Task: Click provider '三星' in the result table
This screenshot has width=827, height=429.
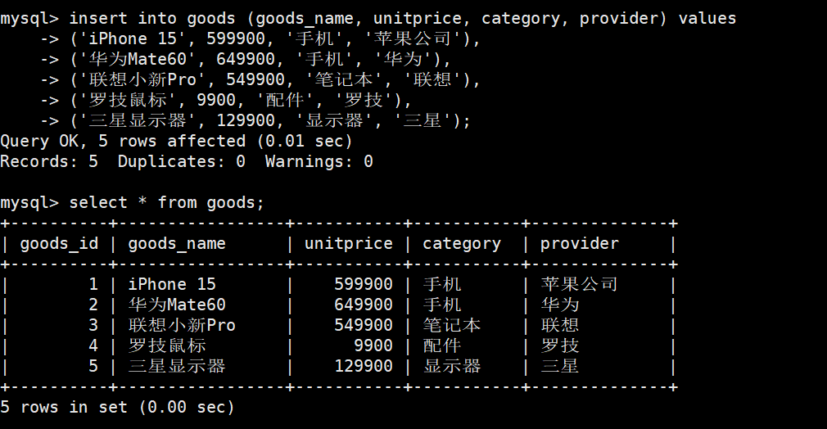Action: (560, 366)
